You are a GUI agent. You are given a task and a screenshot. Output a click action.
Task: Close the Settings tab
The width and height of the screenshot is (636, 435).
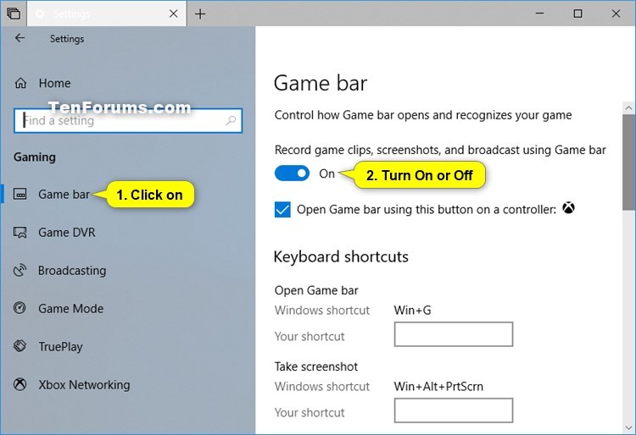174,14
